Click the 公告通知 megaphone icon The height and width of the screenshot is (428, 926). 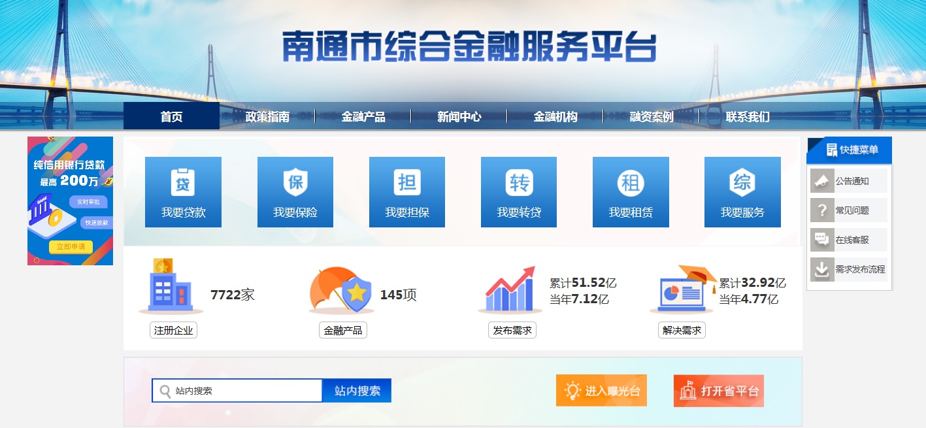tap(822, 181)
